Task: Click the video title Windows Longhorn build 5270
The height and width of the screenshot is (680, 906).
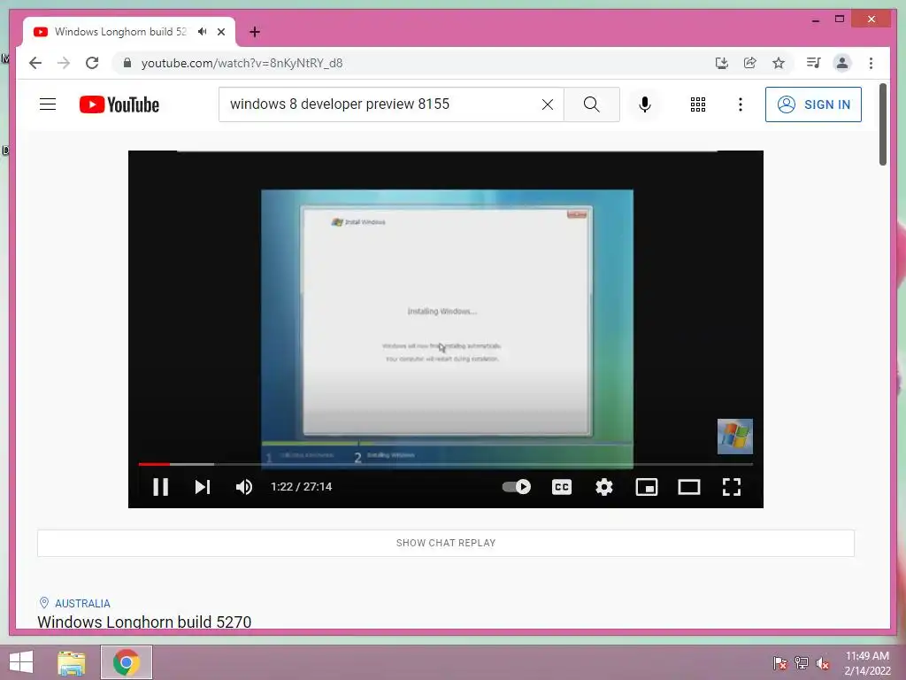Action: click(144, 622)
